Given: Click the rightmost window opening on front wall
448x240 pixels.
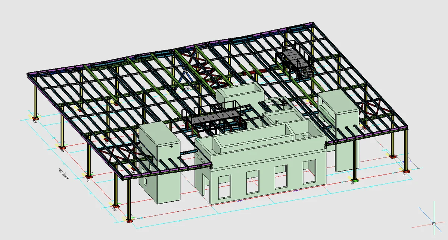Looking at the screenshot, I should [x=309, y=172].
